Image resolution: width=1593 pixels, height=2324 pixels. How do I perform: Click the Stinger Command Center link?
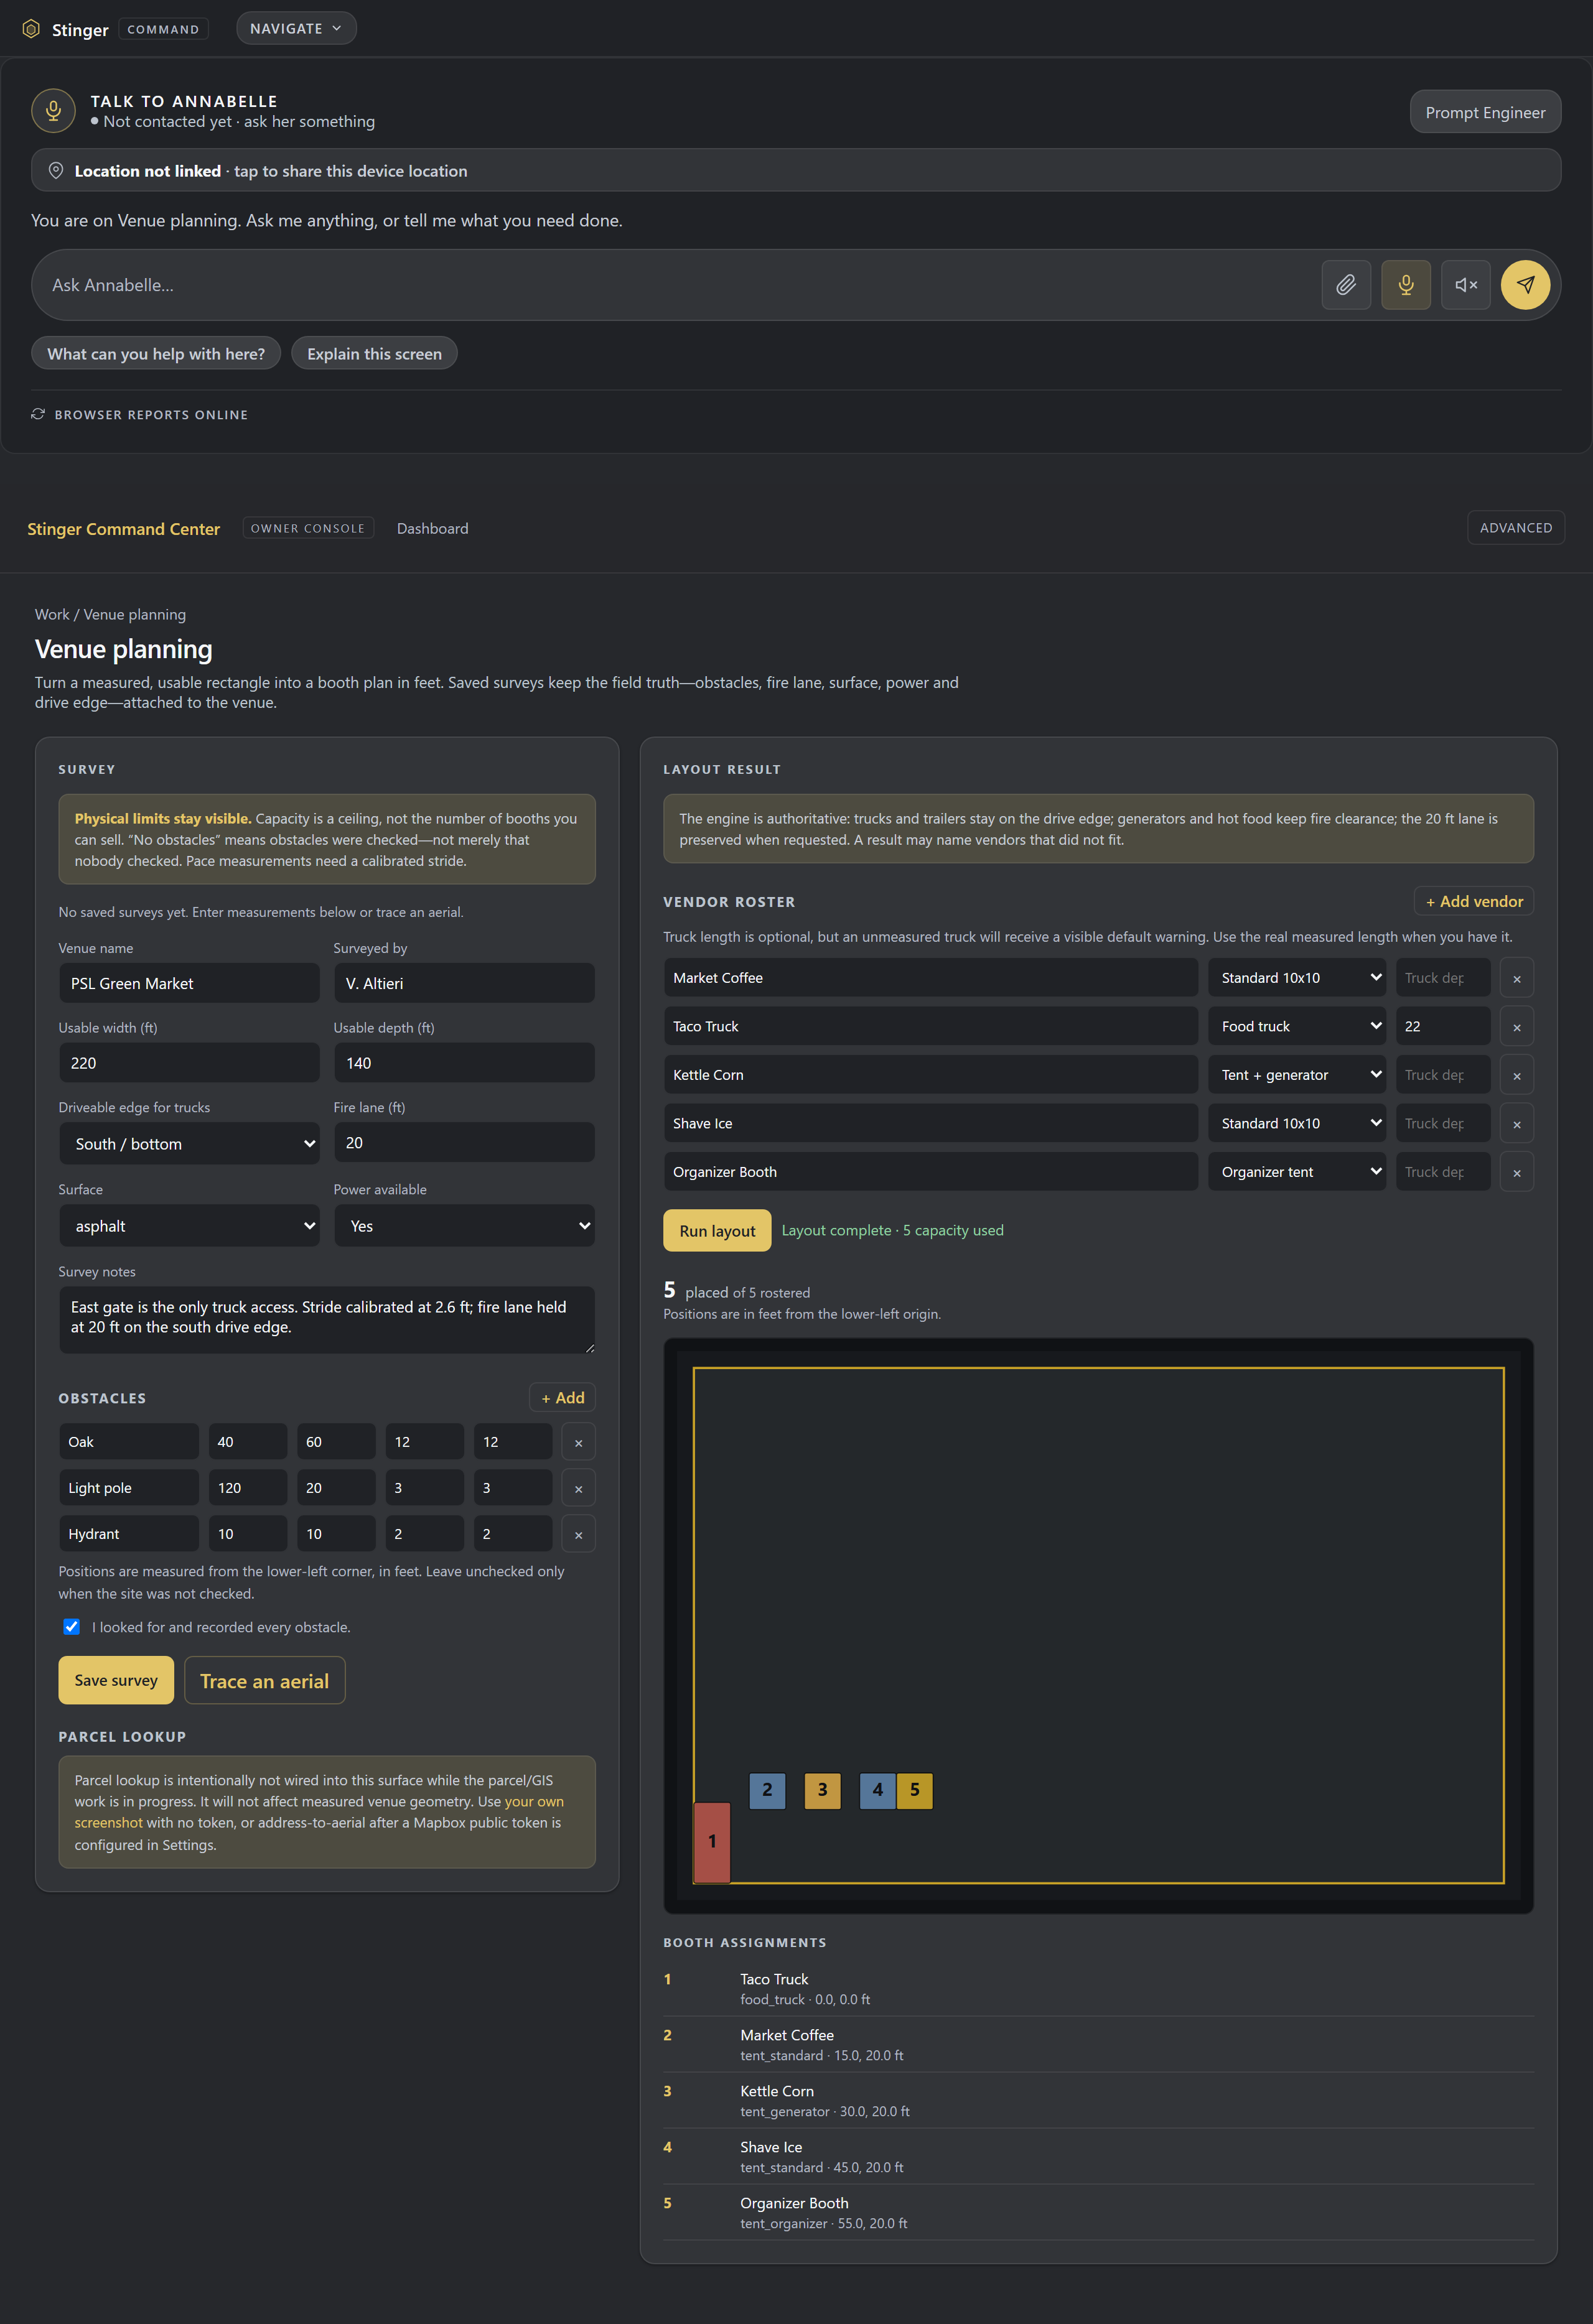point(123,528)
